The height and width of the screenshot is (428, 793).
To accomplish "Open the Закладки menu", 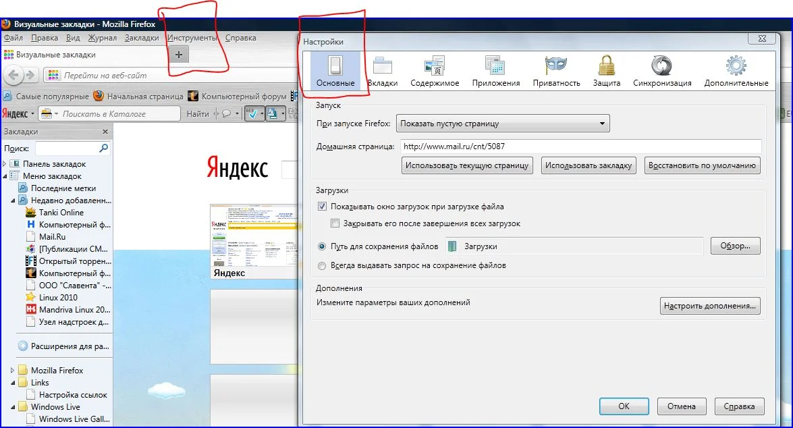I will point(142,38).
